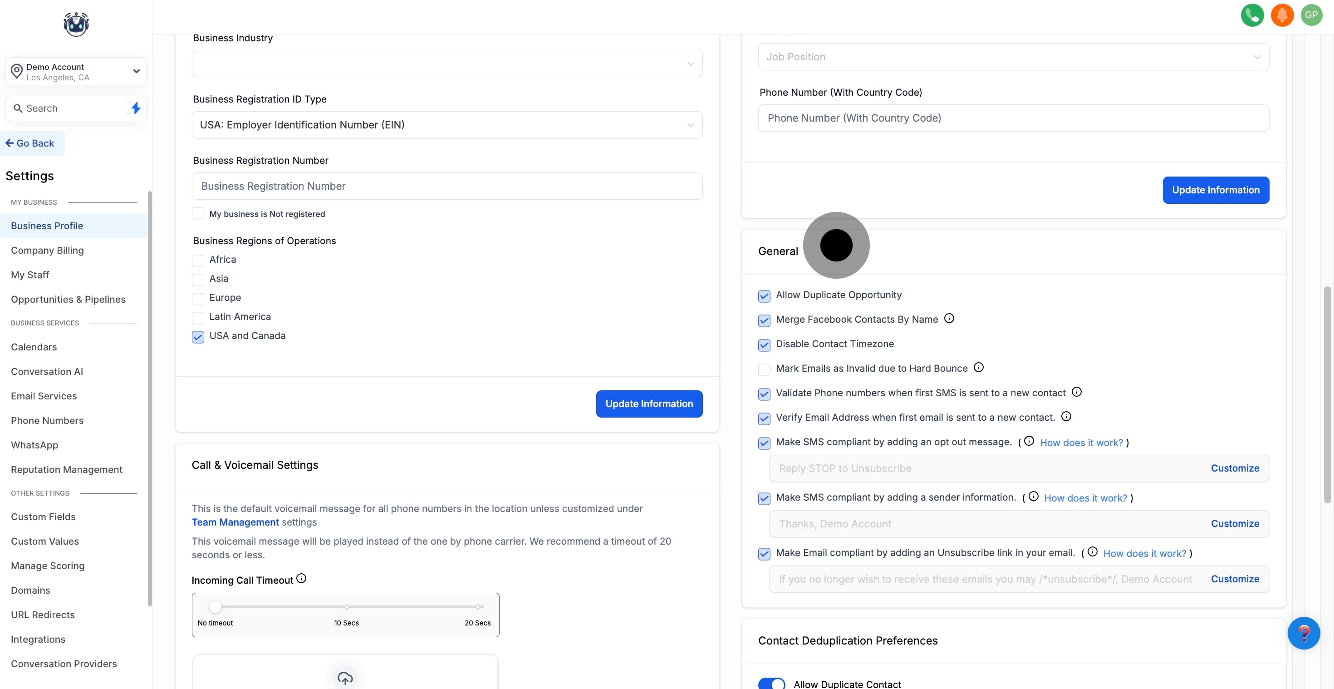Open the Job Position dropdown

pyautogui.click(x=1013, y=57)
